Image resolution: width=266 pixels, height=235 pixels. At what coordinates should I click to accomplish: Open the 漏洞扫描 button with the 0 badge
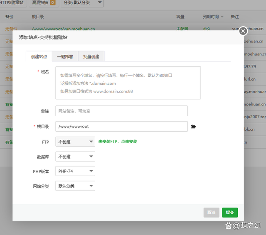pyautogui.click(x=44, y=3)
